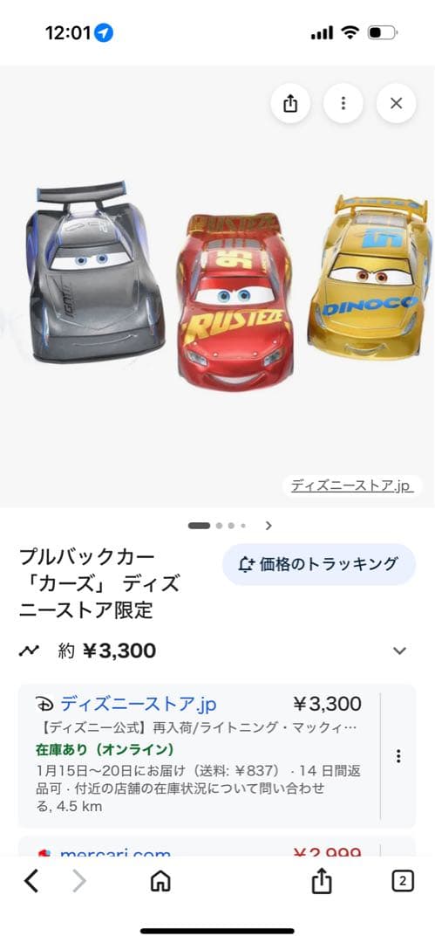435x943 pixels.
Task: Open more options for the ディズニーストア.jp listing
Action: coord(398,756)
